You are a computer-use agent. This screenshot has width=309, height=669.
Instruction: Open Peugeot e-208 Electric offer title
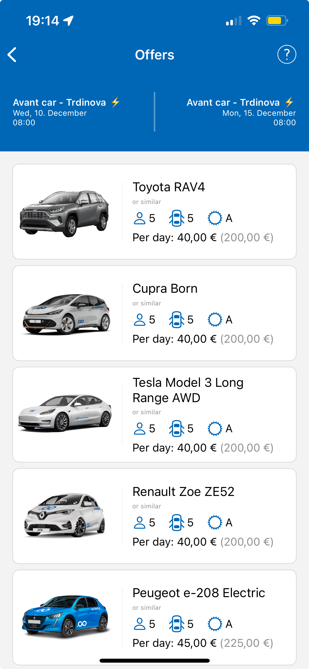click(199, 593)
